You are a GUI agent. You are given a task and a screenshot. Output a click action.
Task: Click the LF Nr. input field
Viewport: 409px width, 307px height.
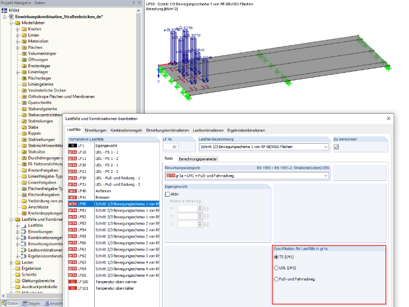(x=171, y=147)
